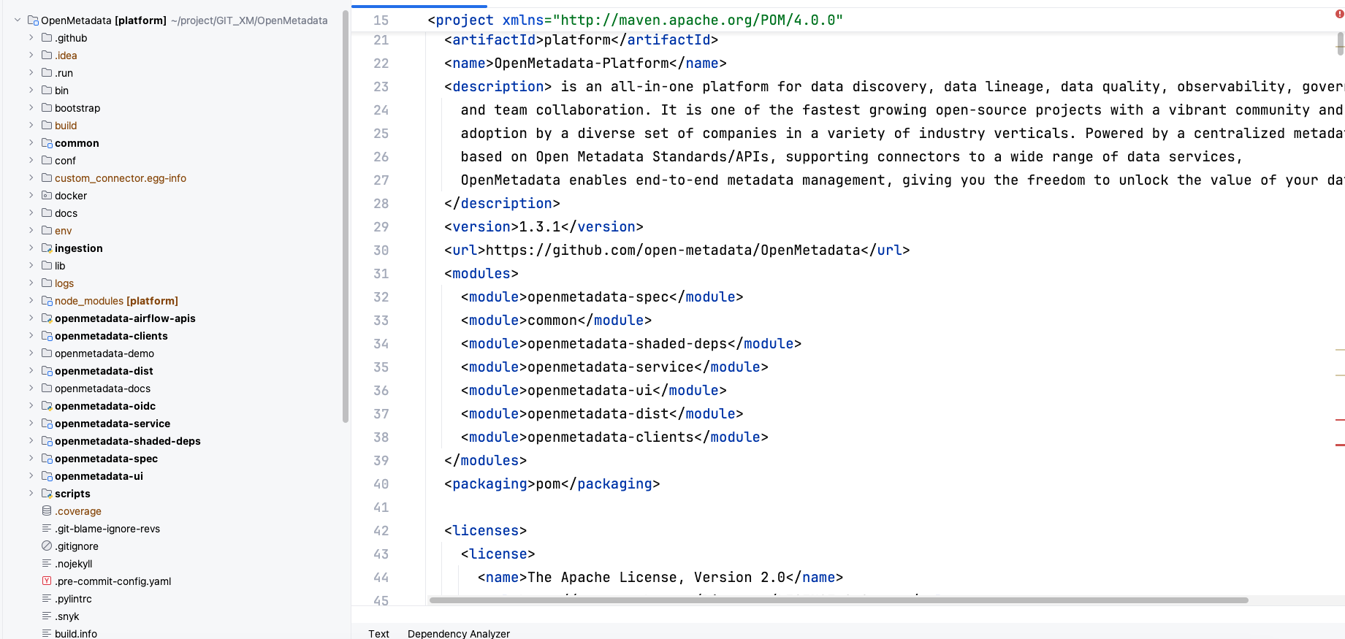Viewport: 1345px width, 639px height.
Task: Click version text 1.3.1
Action: pyautogui.click(x=540, y=227)
